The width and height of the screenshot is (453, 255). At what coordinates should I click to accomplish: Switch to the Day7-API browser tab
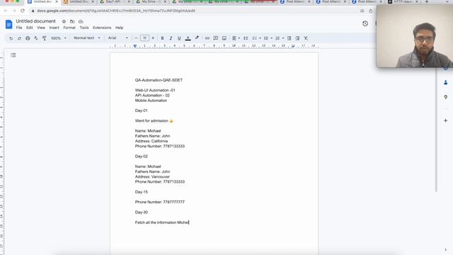point(115,1)
